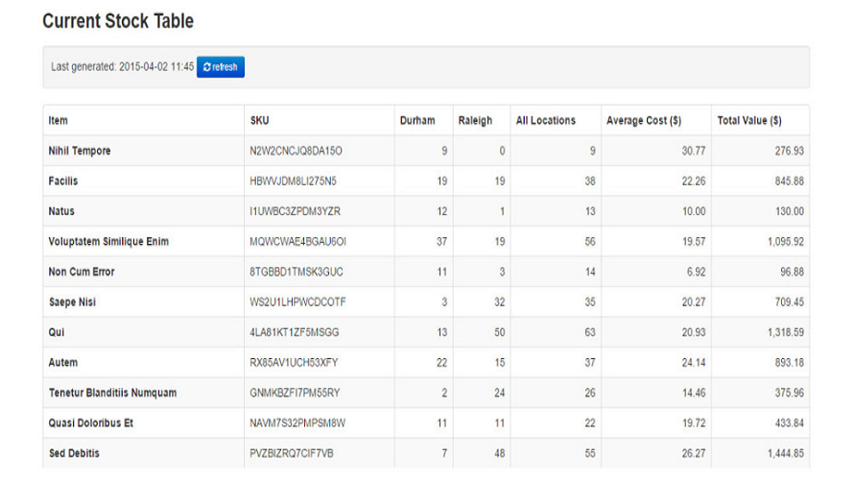Select Tenetur Blanditiis Numquam item
The image size is (854, 480).
pyautogui.click(x=112, y=393)
